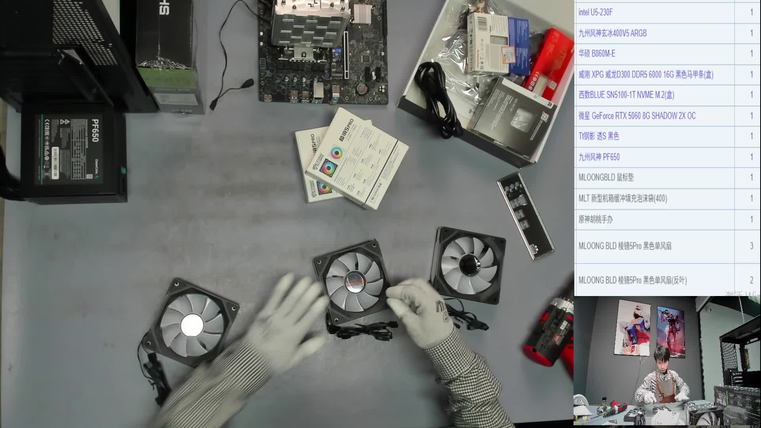Click the streamer webcam inset
761x428 pixels.
click(667, 361)
